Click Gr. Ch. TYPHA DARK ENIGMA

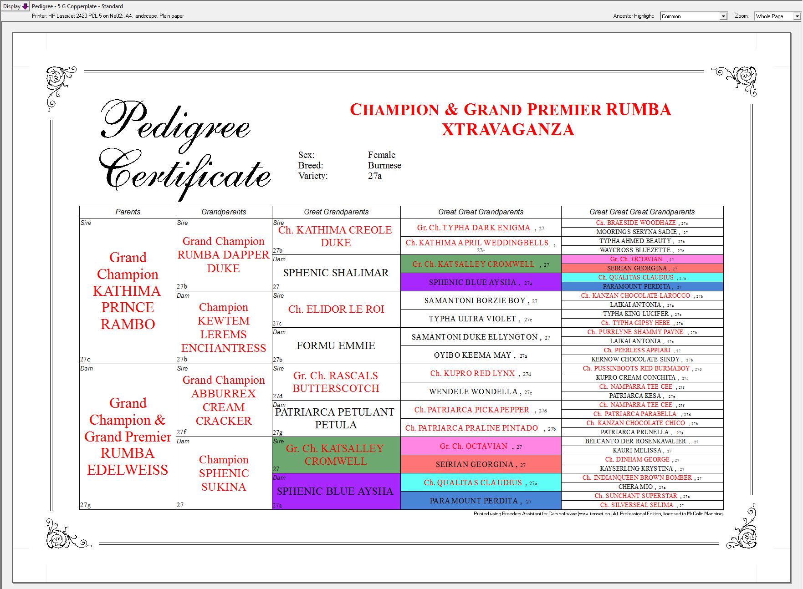[481, 228]
